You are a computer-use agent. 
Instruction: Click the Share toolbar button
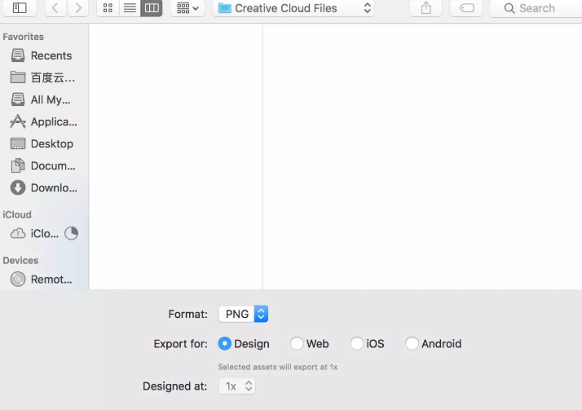(x=426, y=8)
